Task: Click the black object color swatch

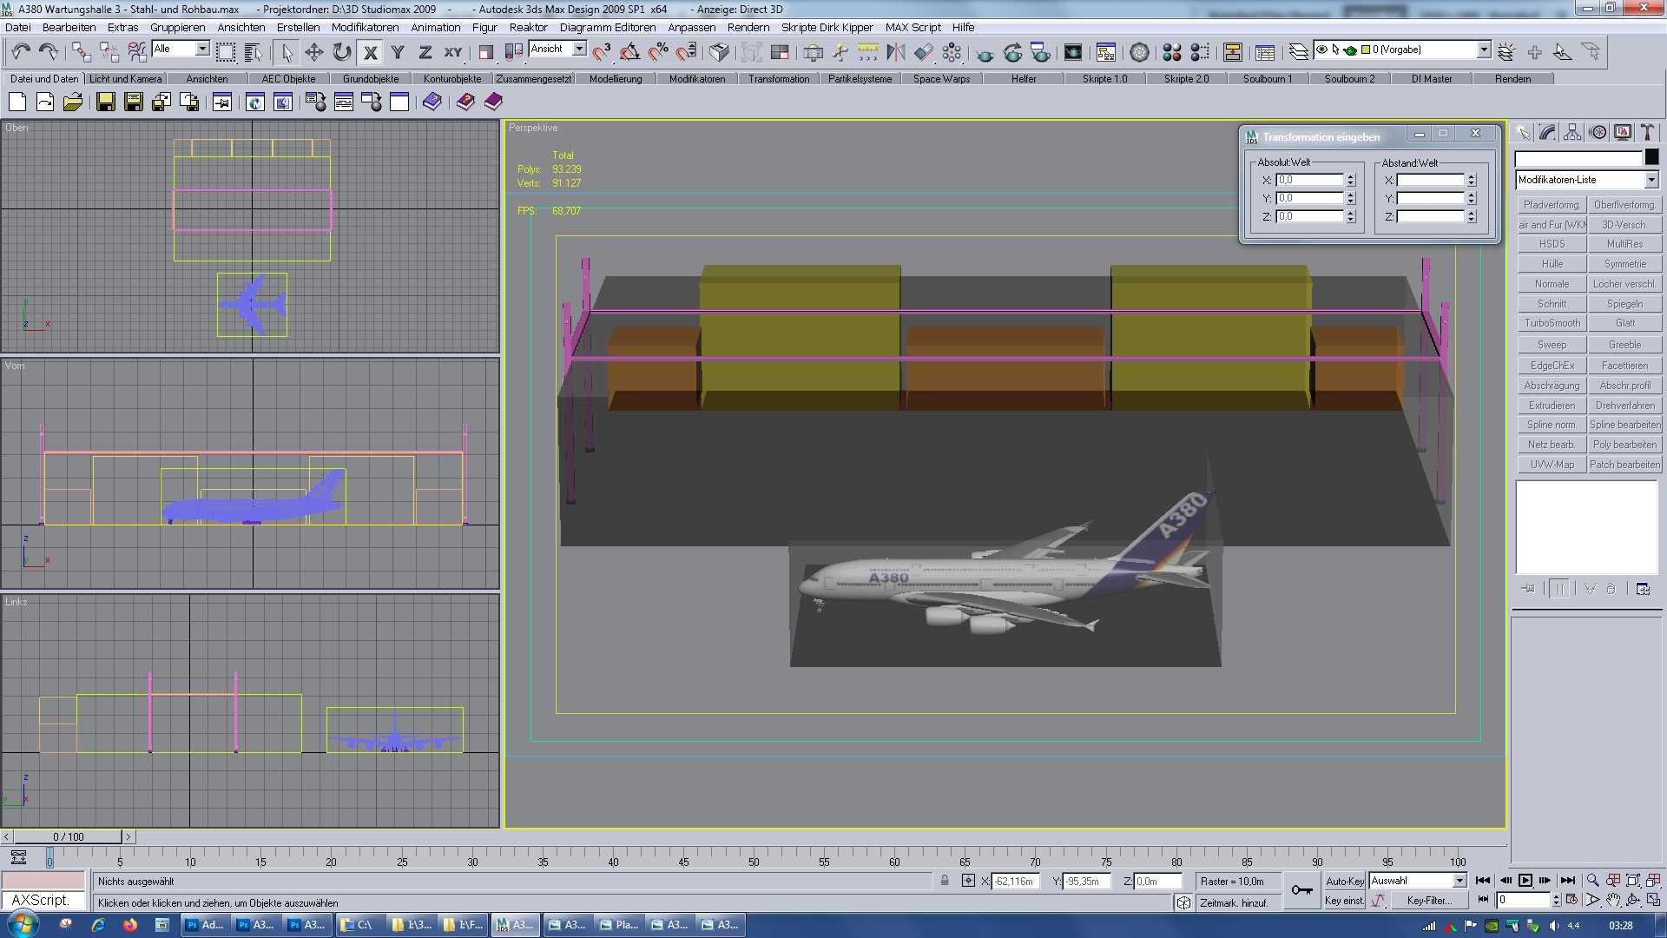Action: point(1651,157)
